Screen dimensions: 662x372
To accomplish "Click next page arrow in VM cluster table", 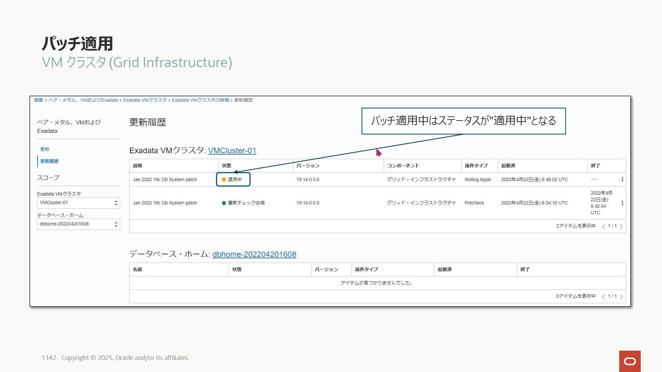I will 621,227.
